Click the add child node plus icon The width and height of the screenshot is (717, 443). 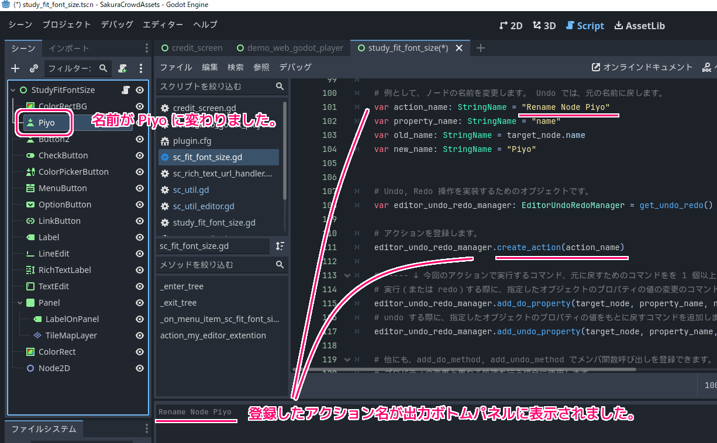pos(15,68)
